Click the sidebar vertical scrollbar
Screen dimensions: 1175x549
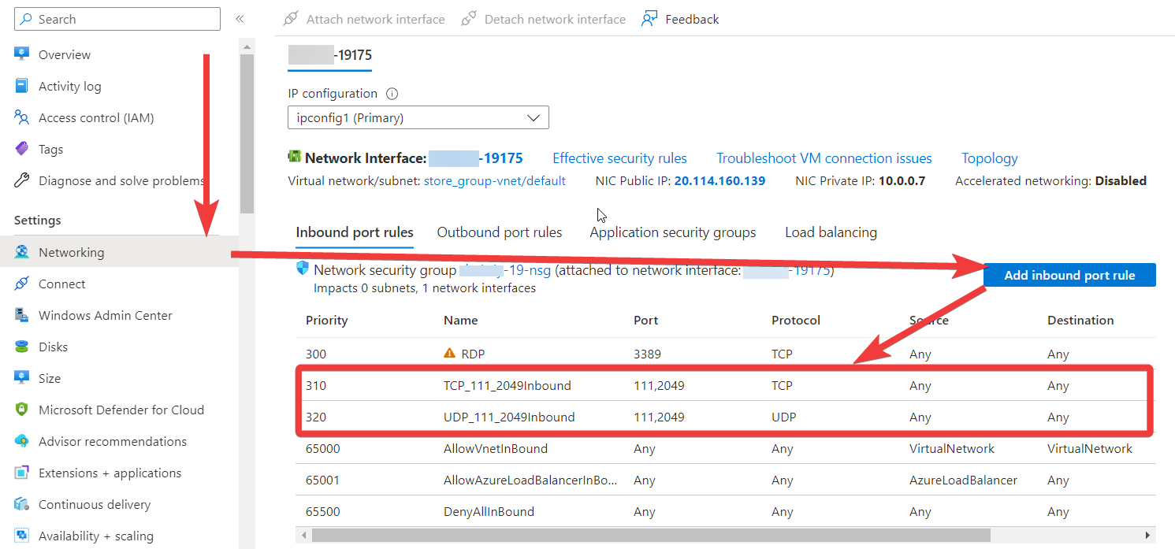pyautogui.click(x=247, y=134)
